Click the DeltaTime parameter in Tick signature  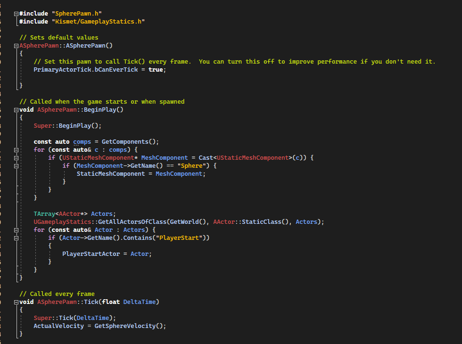pos(140,302)
